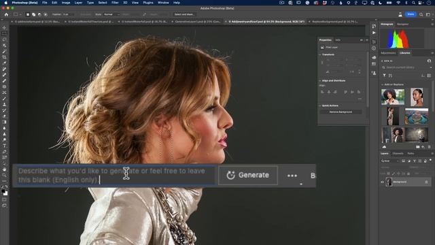Open the Layer menu

[x=78, y=3]
